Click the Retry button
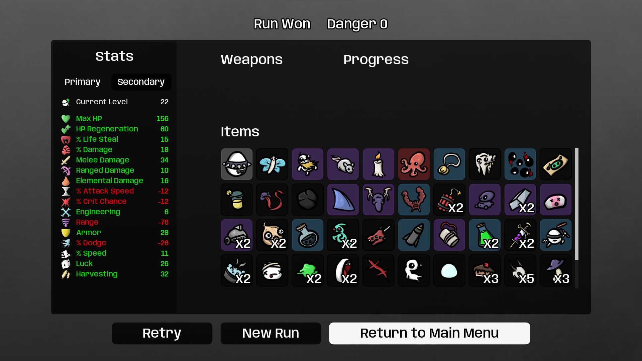Screen dimensions: 642x361 [x=162, y=333]
